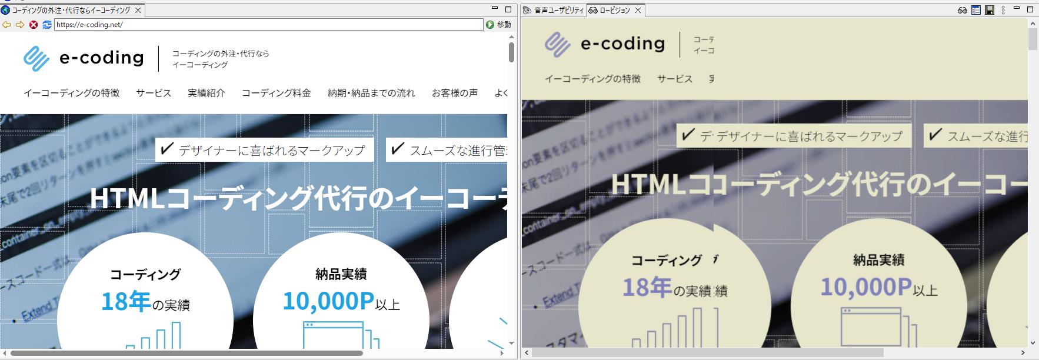This screenshot has height=360, width=1039.
Task: Open イーコーディングの特徴 in browser nav
Action: click(72, 93)
